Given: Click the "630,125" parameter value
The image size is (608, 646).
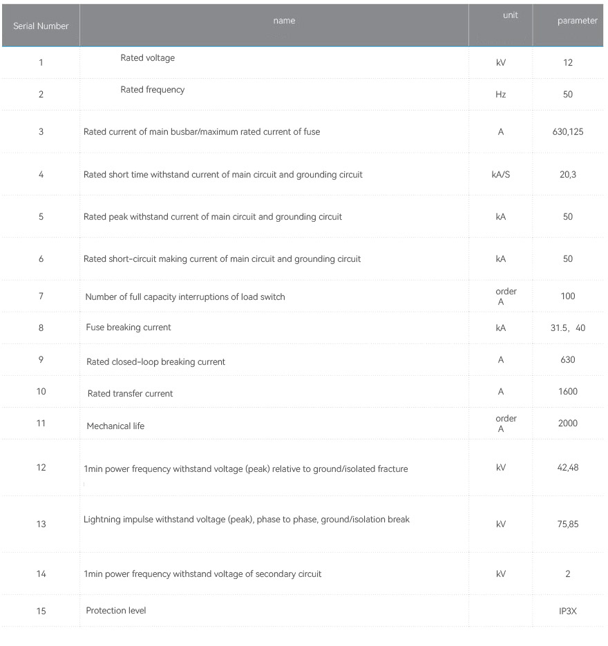Looking at the screenshot, I should coord(568,131).
